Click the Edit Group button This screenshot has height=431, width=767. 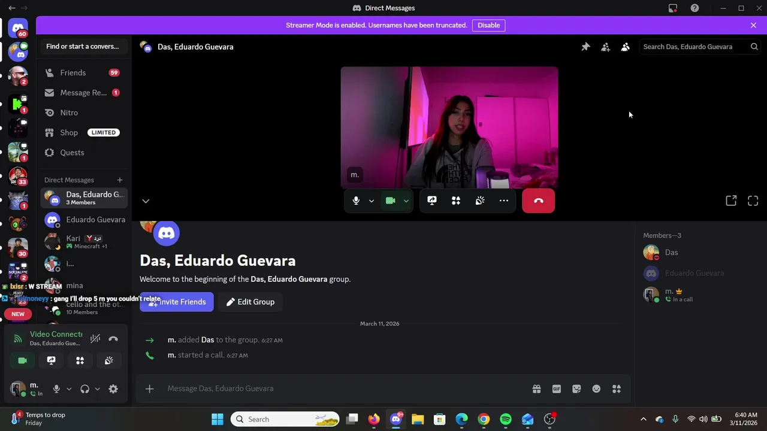tap(250, 302)
